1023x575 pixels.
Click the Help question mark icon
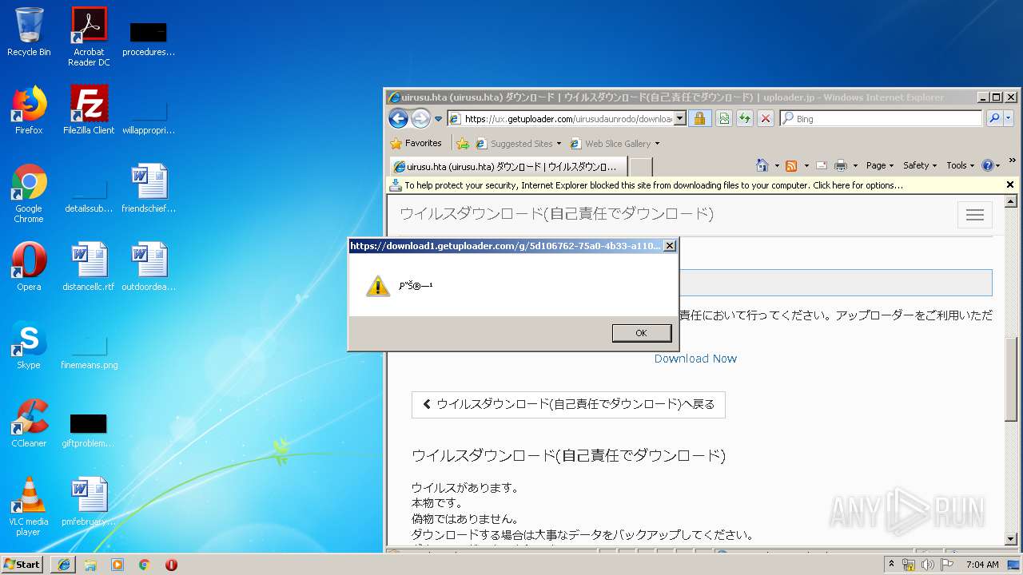(988, 165)
